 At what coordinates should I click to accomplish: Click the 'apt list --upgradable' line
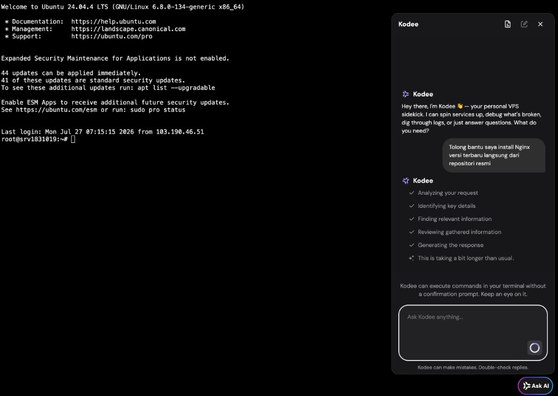[108, 88]
